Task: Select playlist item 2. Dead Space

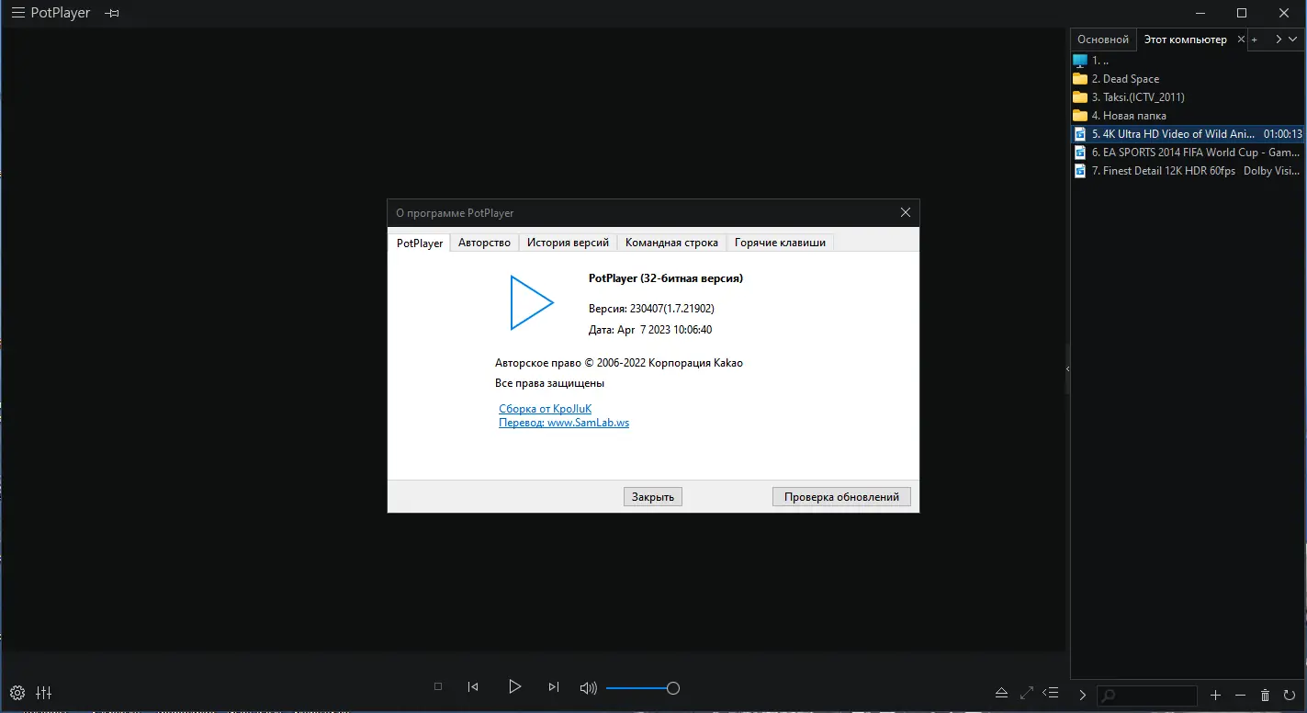Action: pyautogui.click(x=1126, y=78)
